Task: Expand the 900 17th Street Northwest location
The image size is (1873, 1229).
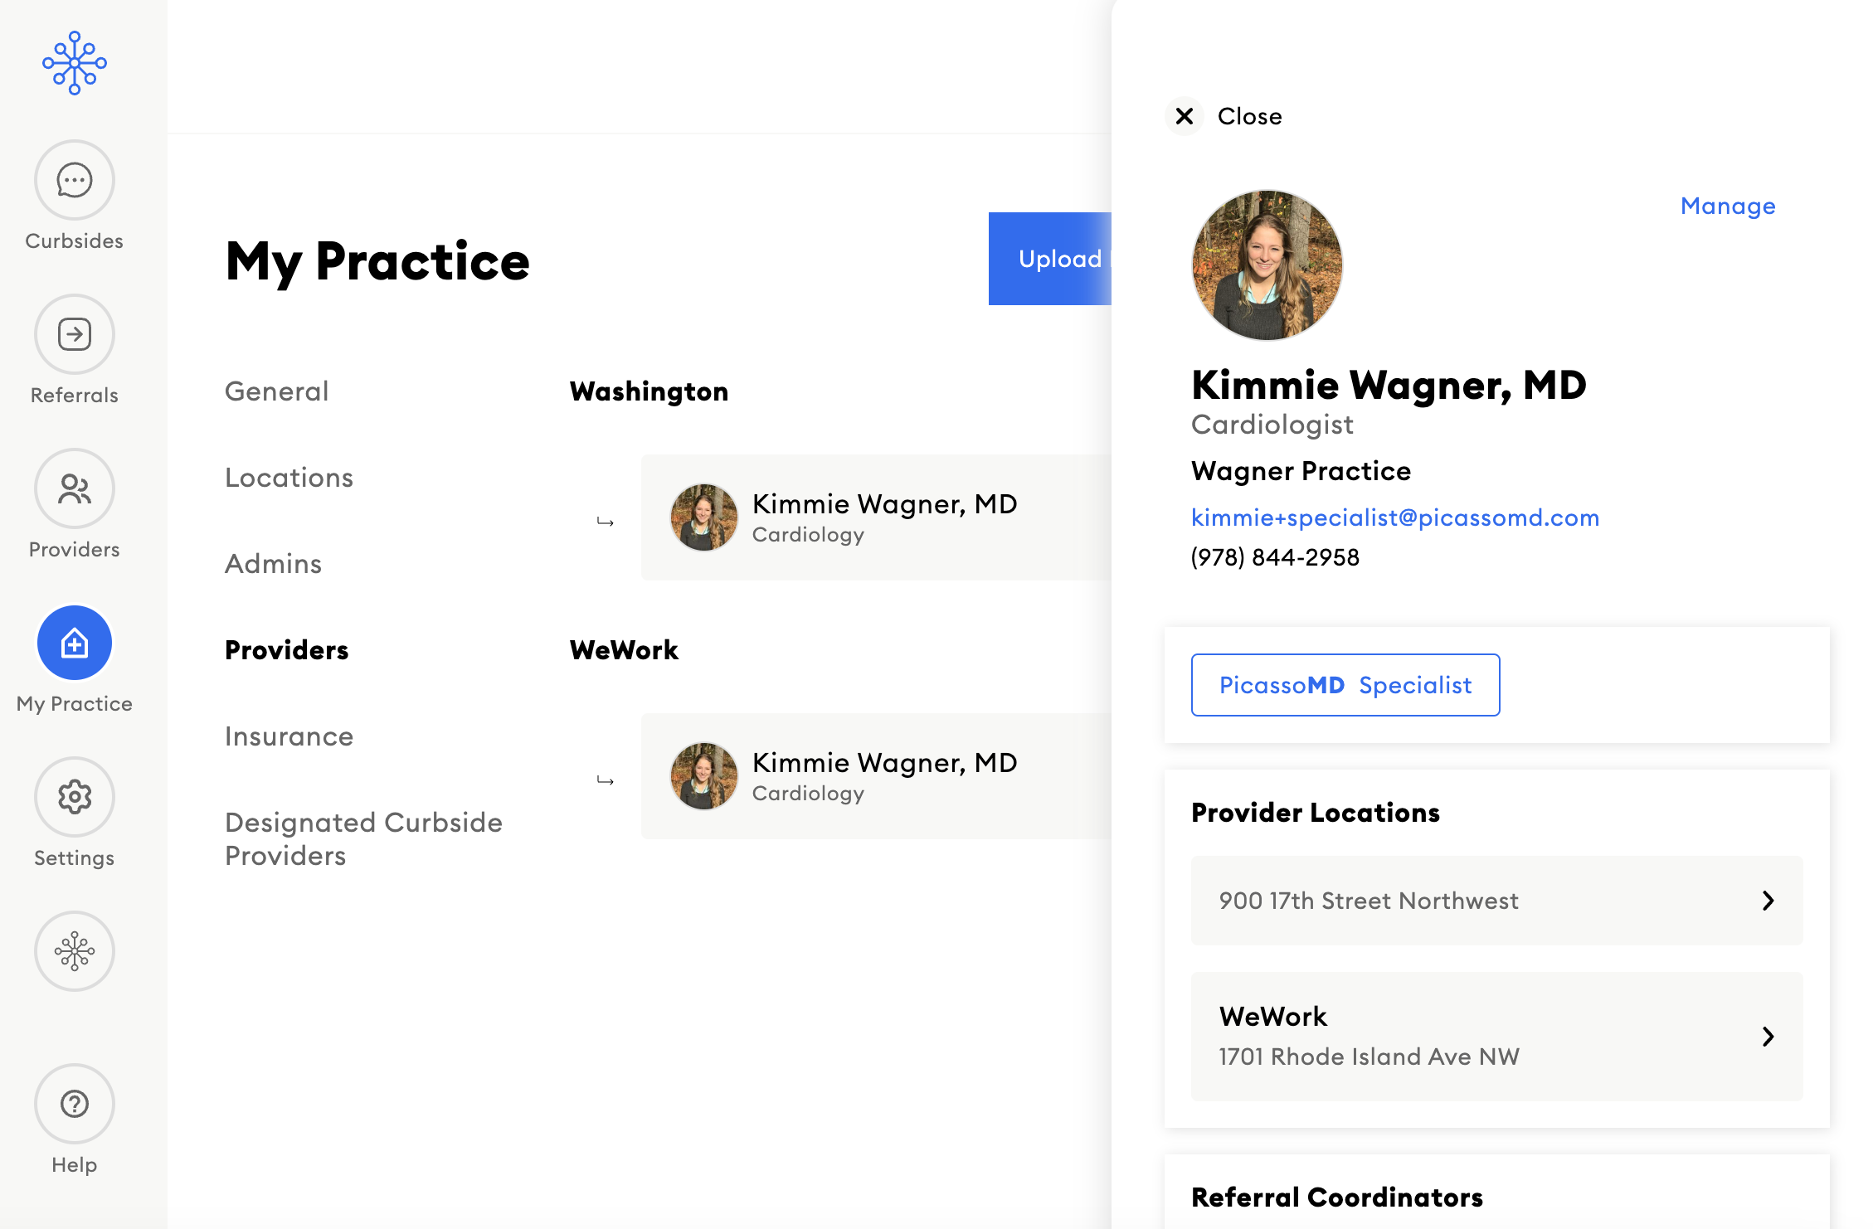Action: [1496, 901]
